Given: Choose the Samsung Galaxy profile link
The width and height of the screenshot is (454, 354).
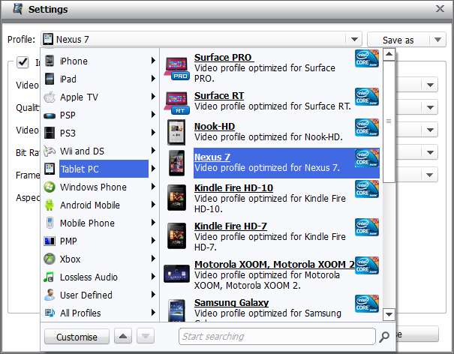Looking at the screenshot, I should tap(231, 302).
